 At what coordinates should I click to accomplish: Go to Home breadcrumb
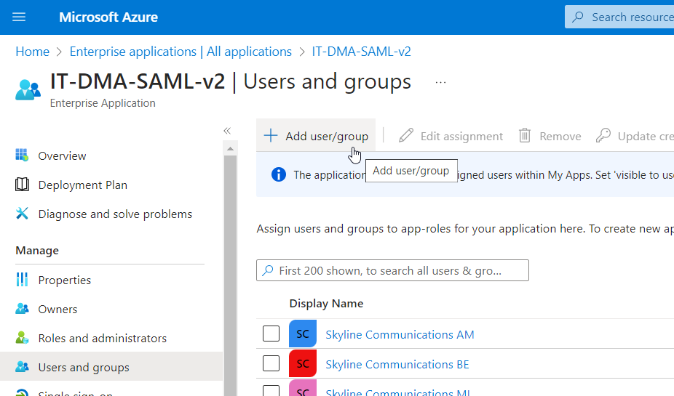32,52
